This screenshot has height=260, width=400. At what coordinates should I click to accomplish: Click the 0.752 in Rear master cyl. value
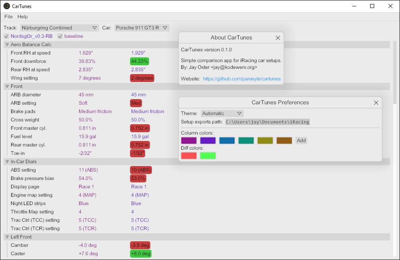pos(140,145)
